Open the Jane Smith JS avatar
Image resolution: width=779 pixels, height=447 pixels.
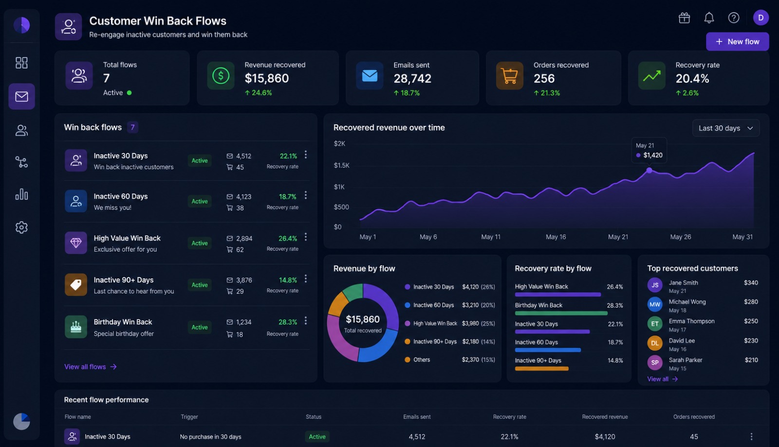click(x=655, y=285)
